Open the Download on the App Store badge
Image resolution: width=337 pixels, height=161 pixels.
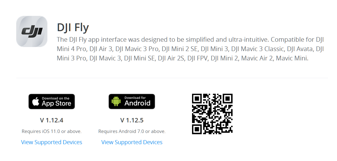pyautogui.click(x=51, y=101)
